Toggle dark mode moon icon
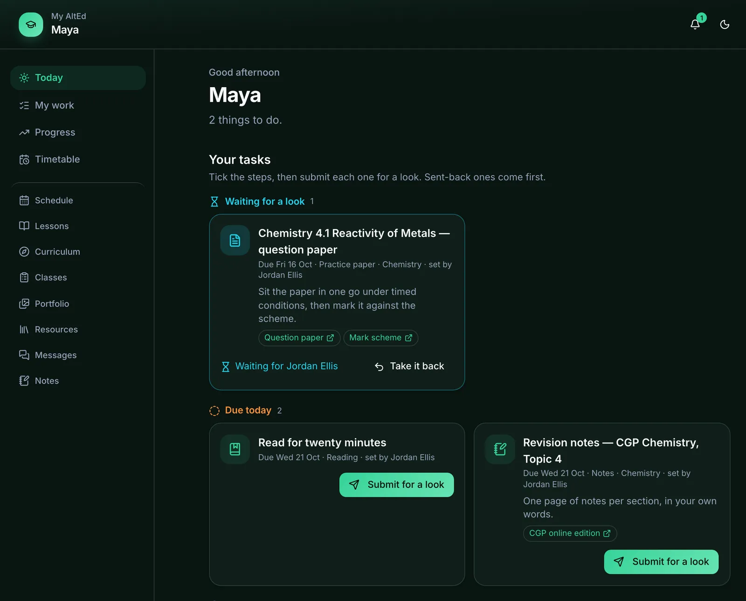Image resolution: width=746 pixels, height=601 pixels. [725, 25]
